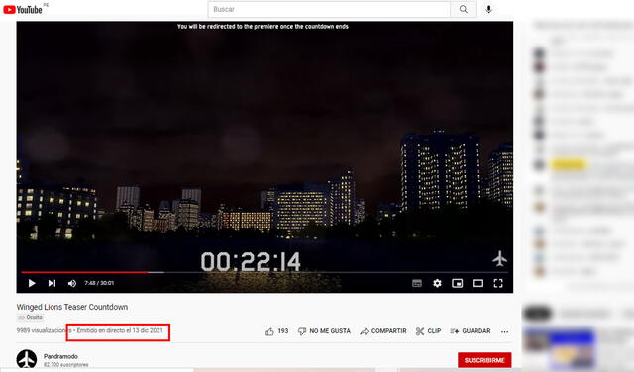Screen dimensions: 634x372
Task: Click the Buscar search field
Action: click(329, 9)
